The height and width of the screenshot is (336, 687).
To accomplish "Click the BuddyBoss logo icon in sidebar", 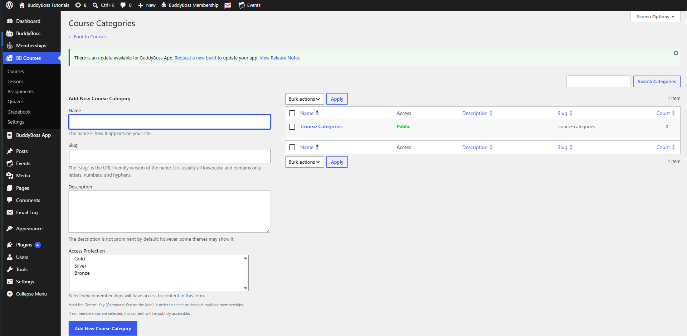I will 10,33.
